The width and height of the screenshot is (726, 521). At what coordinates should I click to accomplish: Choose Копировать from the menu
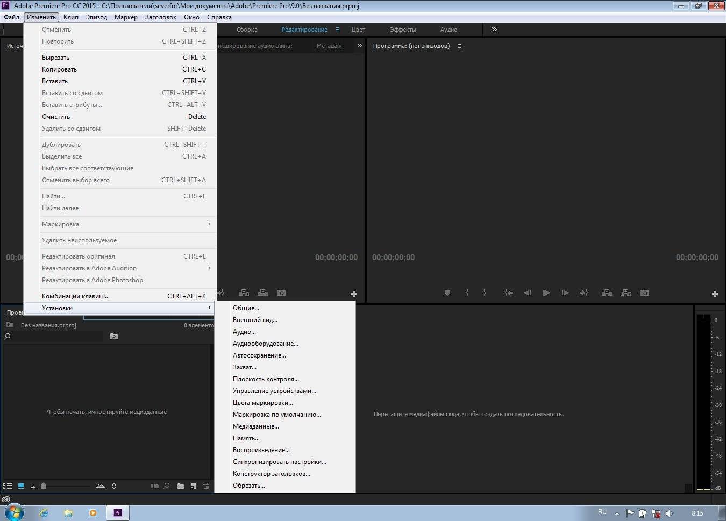click(x=120, y=69)
